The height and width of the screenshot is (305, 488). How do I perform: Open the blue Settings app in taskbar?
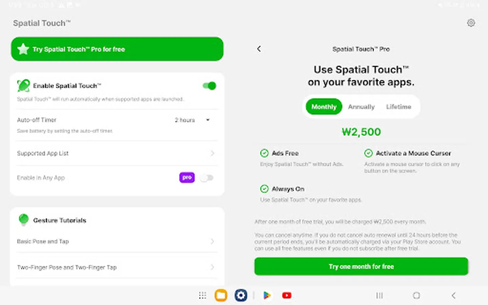click(241, 296)
